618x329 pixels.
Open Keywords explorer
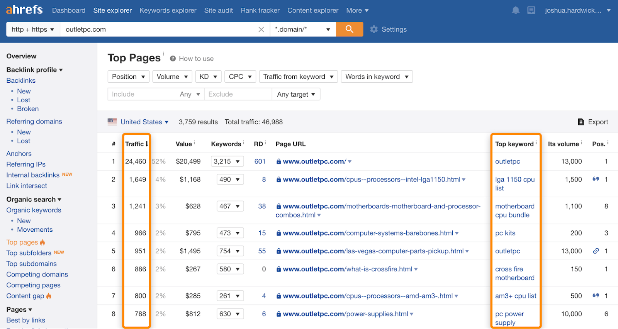[x=168, y=10]
